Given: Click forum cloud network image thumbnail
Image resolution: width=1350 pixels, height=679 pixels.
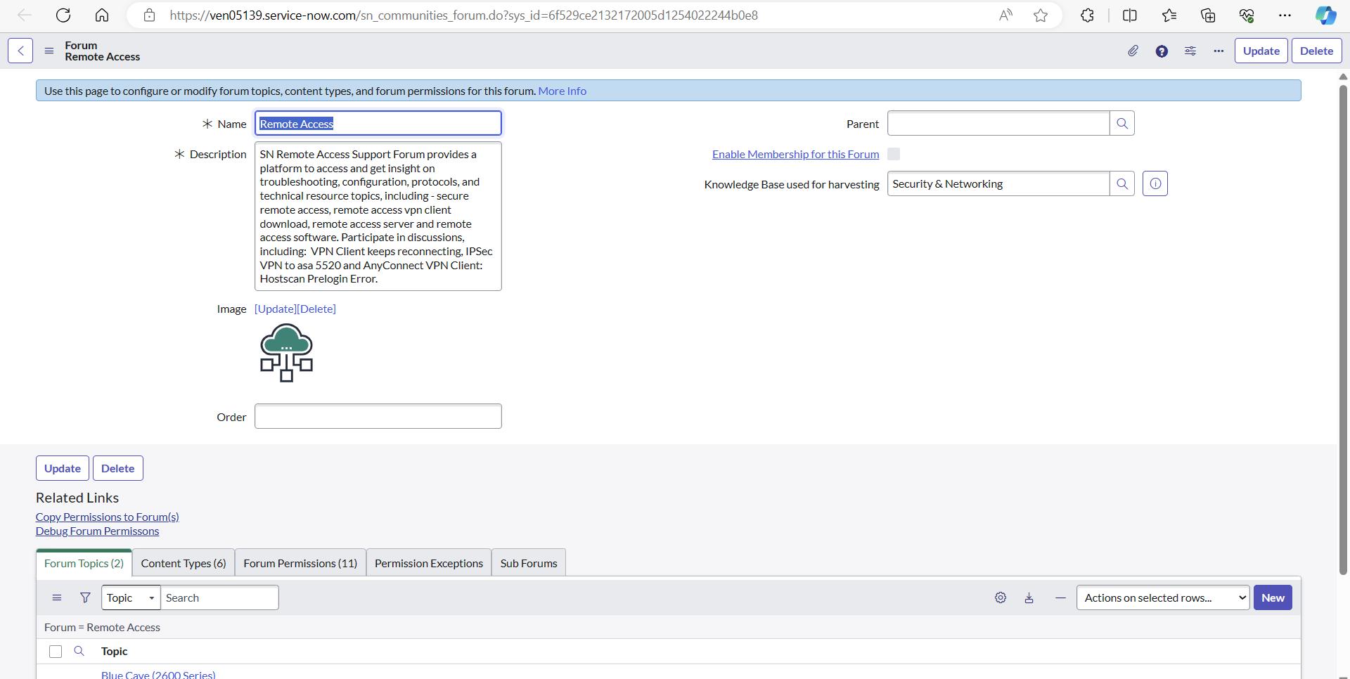Looking at the screenshot, I should click(286, 352).
